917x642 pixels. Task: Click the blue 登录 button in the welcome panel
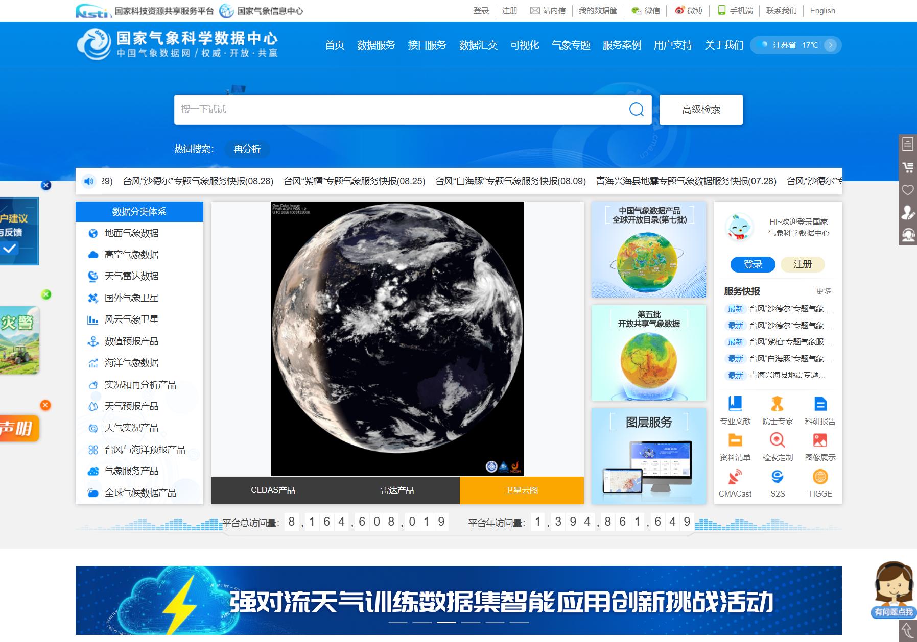pos(753,264)
